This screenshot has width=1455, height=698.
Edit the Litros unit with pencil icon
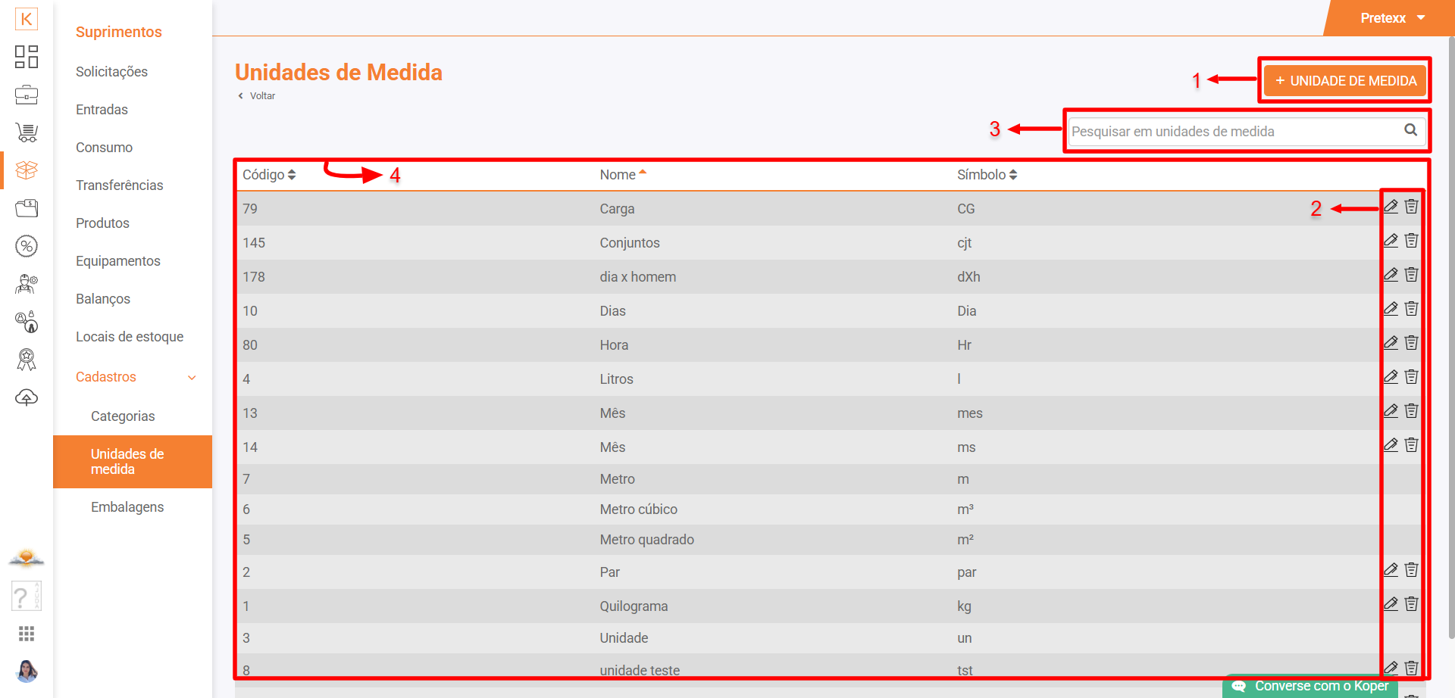coord(1391,377)
